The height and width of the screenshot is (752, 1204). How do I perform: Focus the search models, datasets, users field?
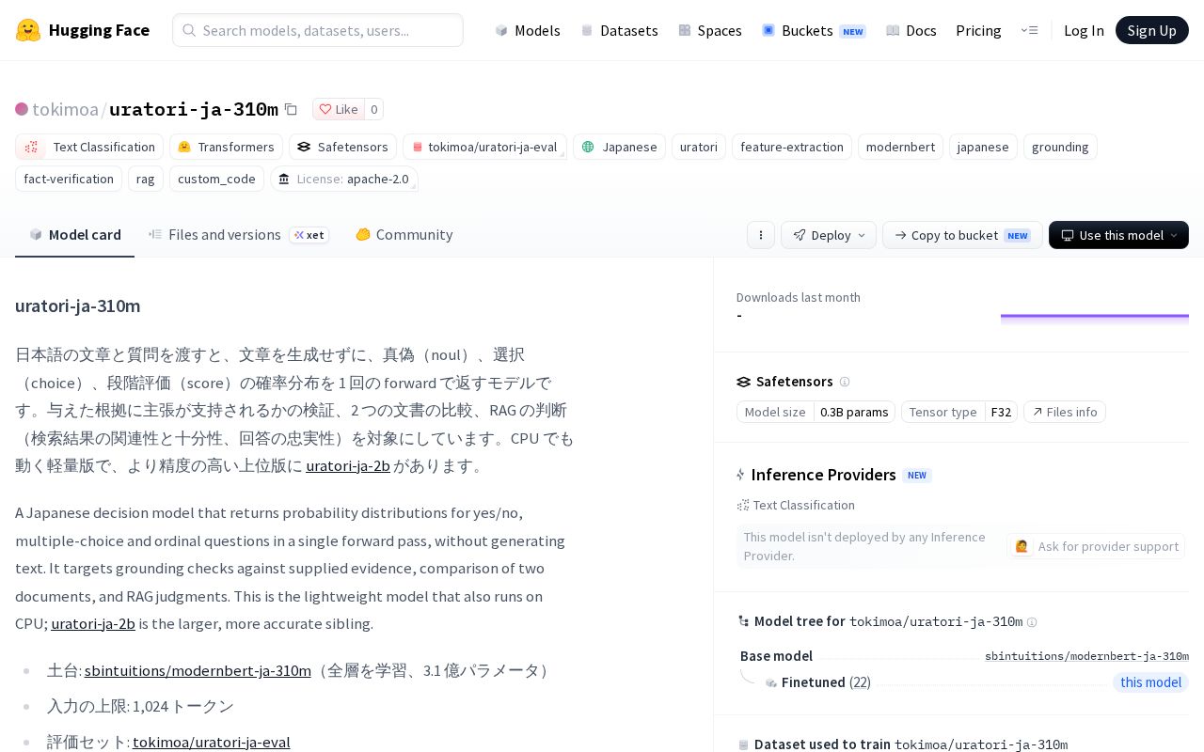318,30
